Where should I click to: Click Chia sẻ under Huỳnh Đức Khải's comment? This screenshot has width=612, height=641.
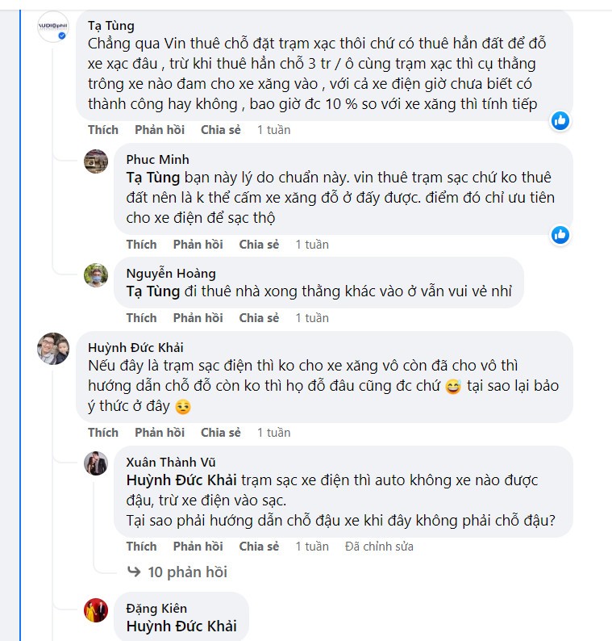(220, 433)
